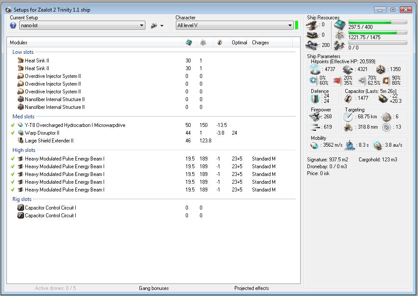The width and height of the screenshot is (418, 296).
Task: Open the Character All level V dropdown
Action: 235,25
